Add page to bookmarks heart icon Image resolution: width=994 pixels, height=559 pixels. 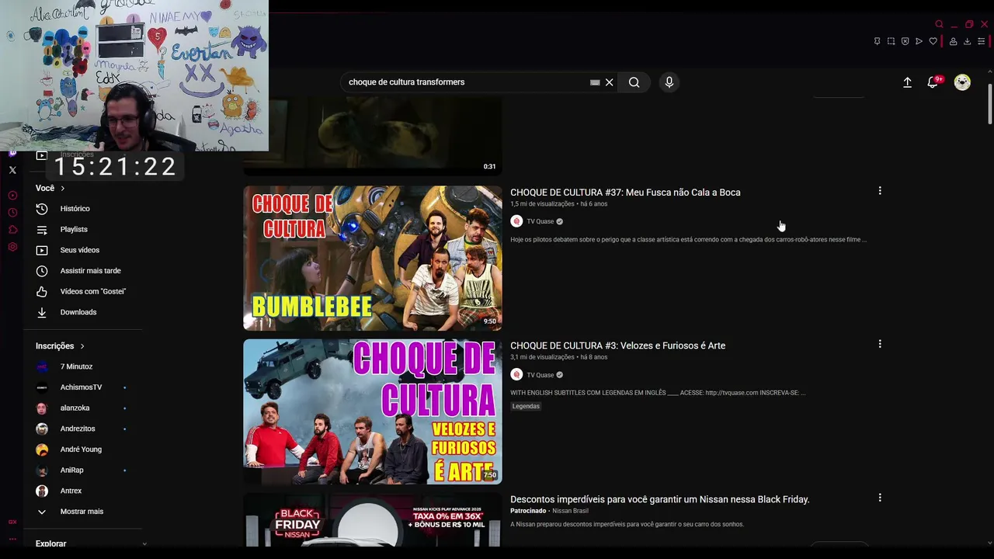click(933, 41)
